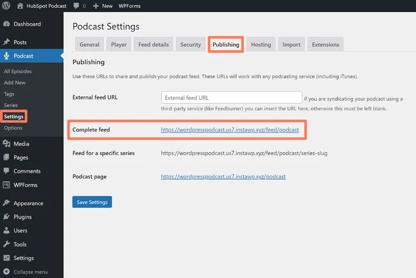Open the comments bubble icon in admin bar
416x278 pixels.
pos(76,6)
